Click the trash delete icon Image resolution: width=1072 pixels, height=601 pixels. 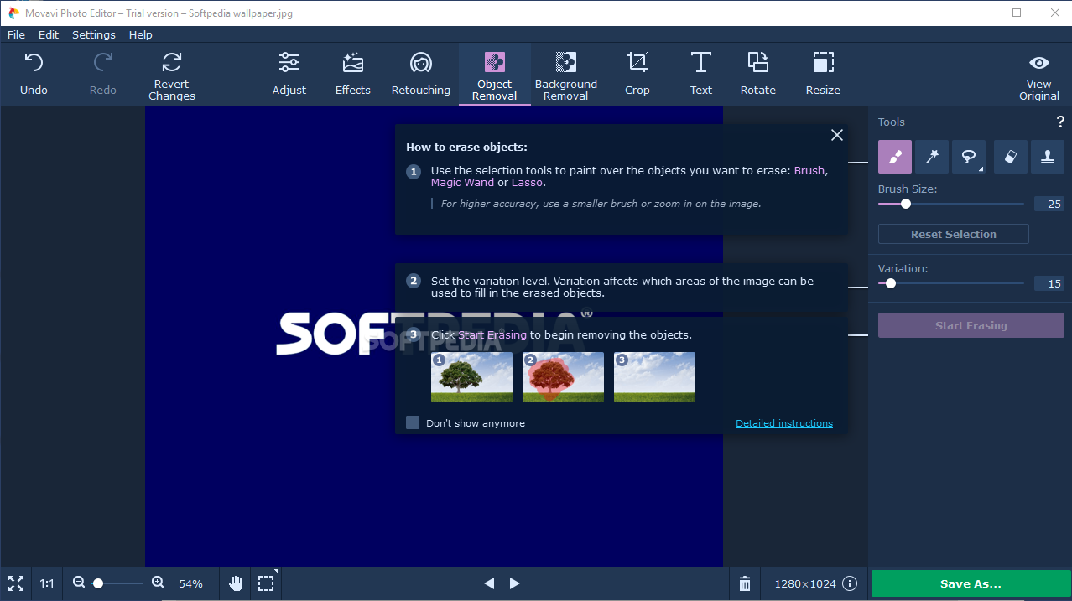745,583
